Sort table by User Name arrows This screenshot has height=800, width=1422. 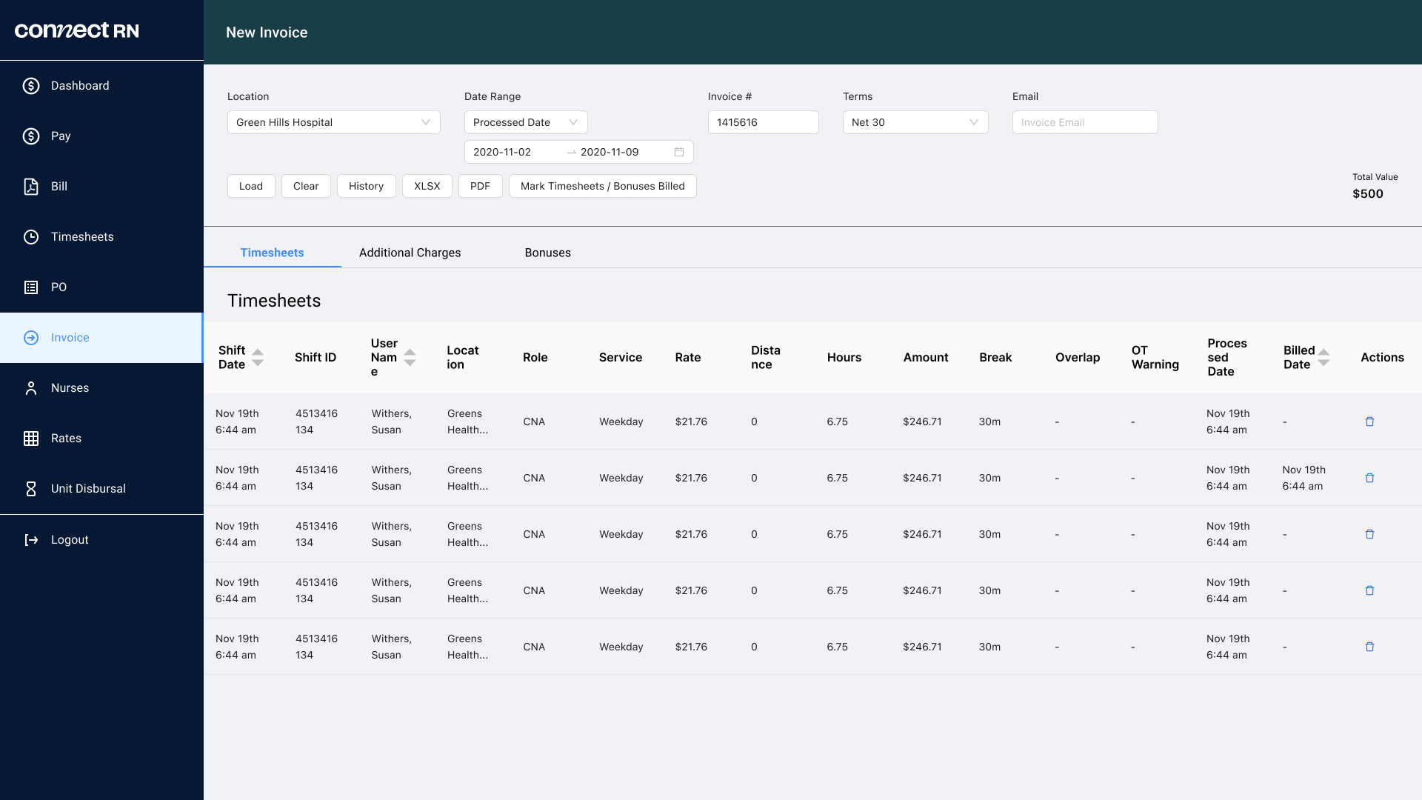(x=410, y=358)
